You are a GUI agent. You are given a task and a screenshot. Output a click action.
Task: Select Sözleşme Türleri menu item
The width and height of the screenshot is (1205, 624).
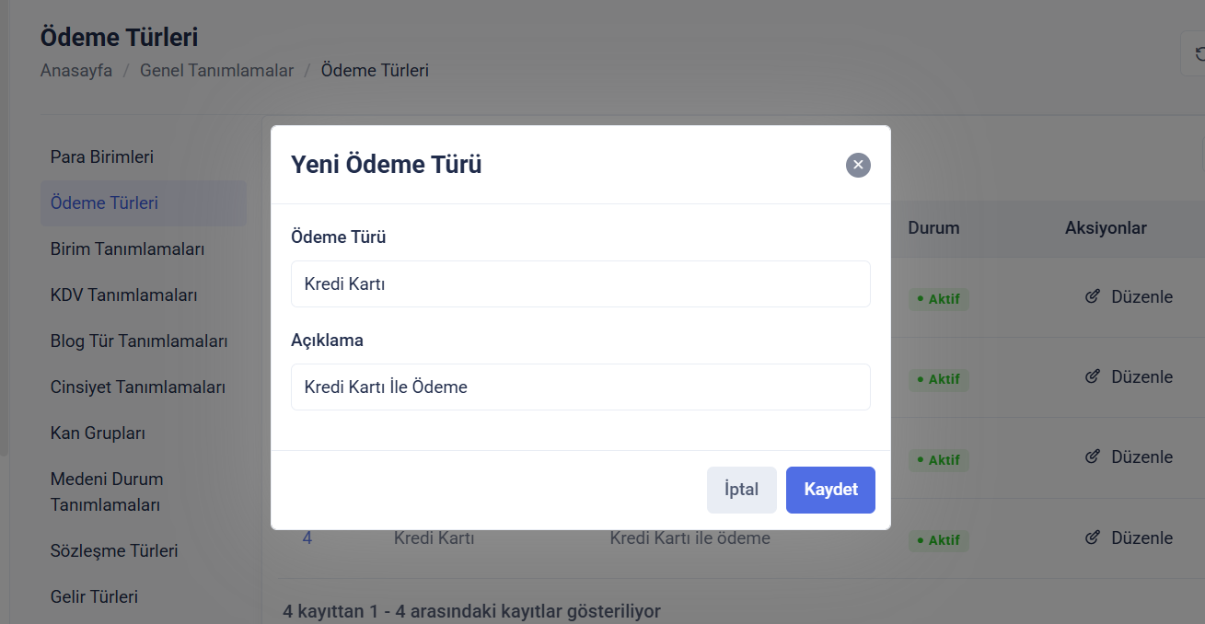(x=114, y=551)
